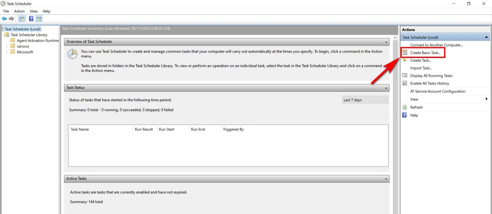Open the File menu

6,11
